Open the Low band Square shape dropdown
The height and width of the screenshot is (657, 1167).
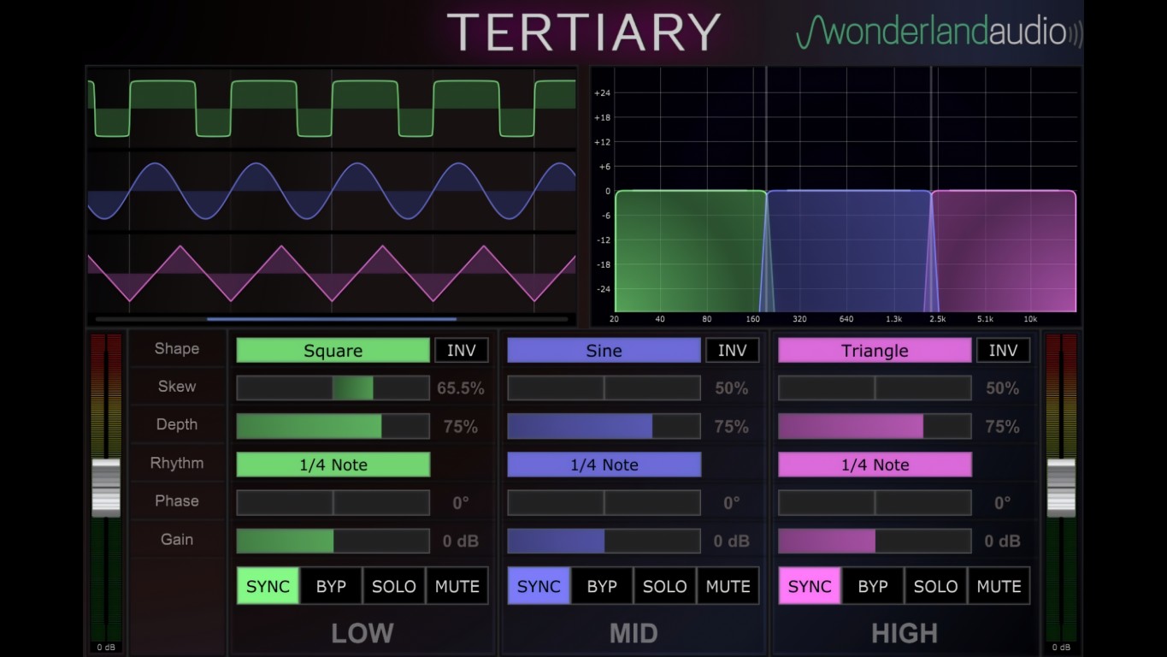tap(333, 351)
